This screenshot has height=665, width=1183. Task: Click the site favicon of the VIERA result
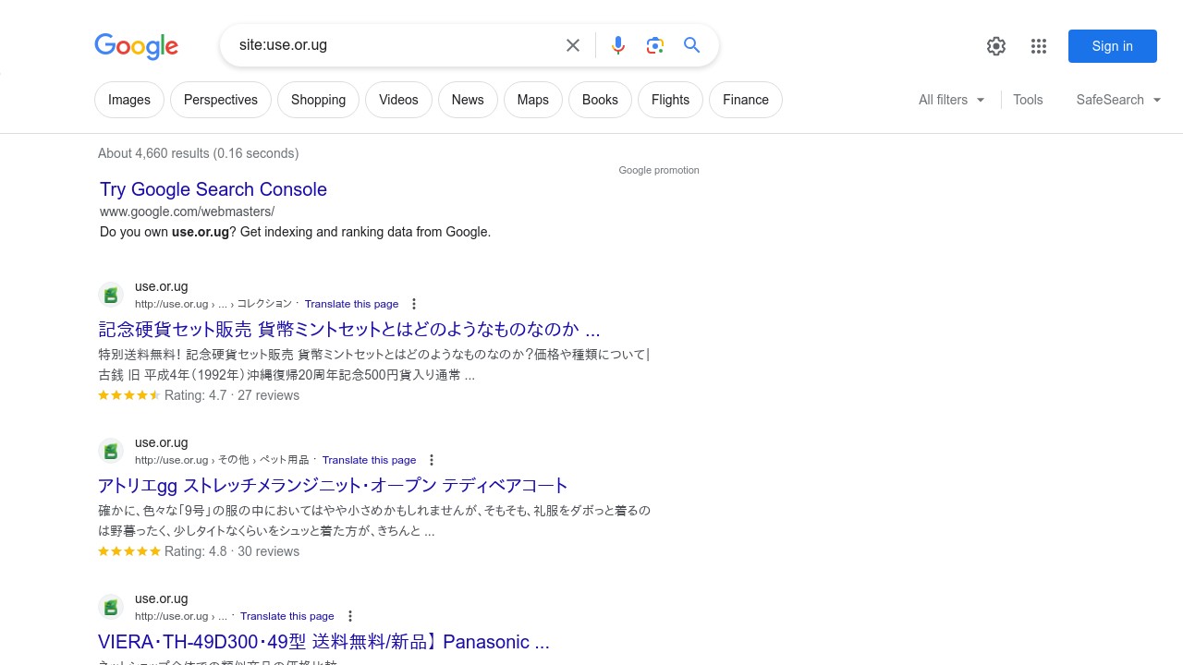[111, 607]
